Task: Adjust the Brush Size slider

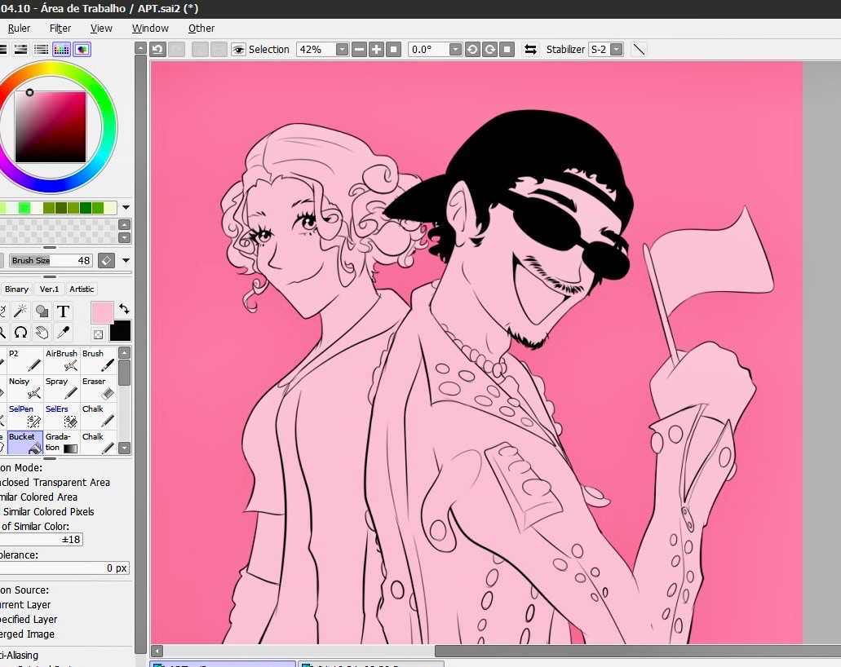Action: point(51,261)
